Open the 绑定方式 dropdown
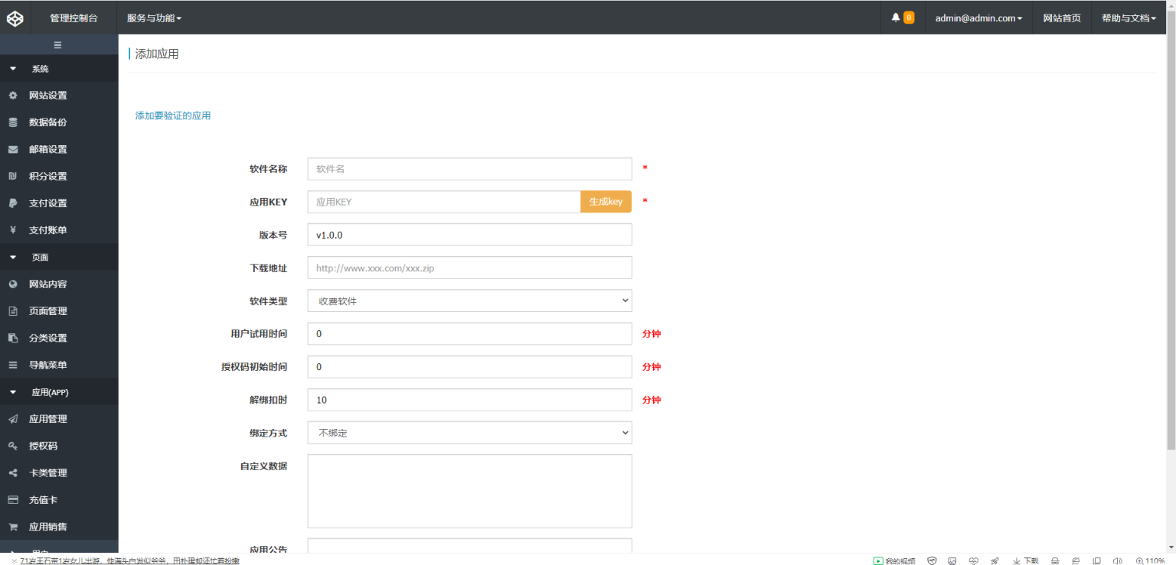 coord(469,433)
